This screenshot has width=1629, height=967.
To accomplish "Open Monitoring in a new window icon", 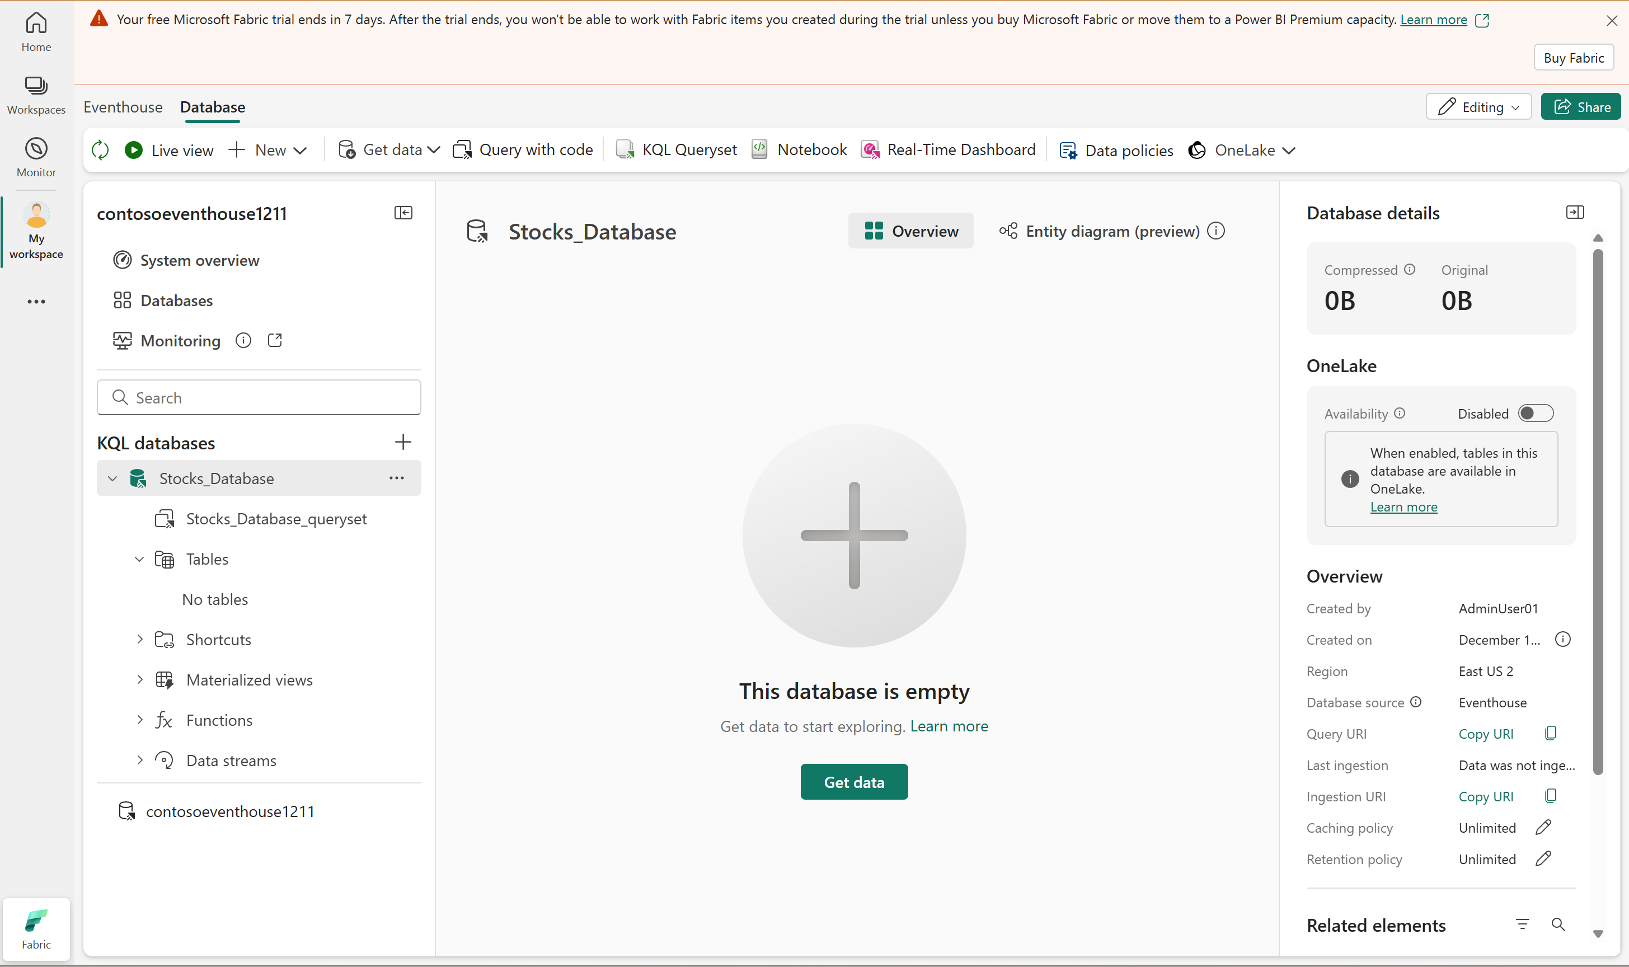I will coord(275,340).
